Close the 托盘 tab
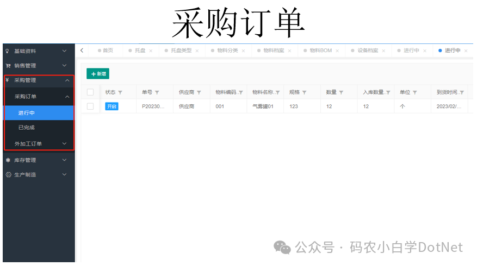 tap(151, 51)
